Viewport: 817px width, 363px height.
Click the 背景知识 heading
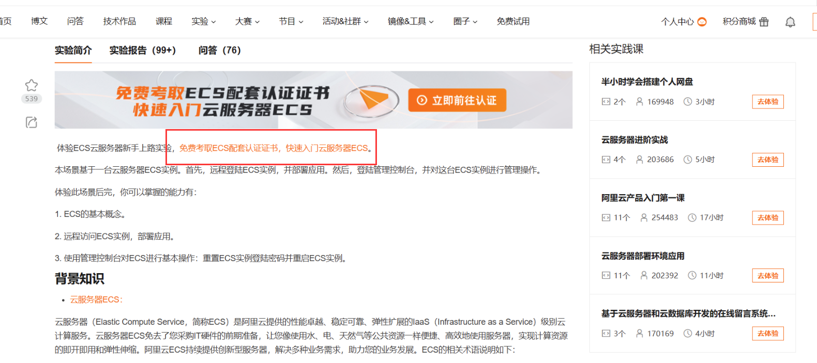click(80, 279)
